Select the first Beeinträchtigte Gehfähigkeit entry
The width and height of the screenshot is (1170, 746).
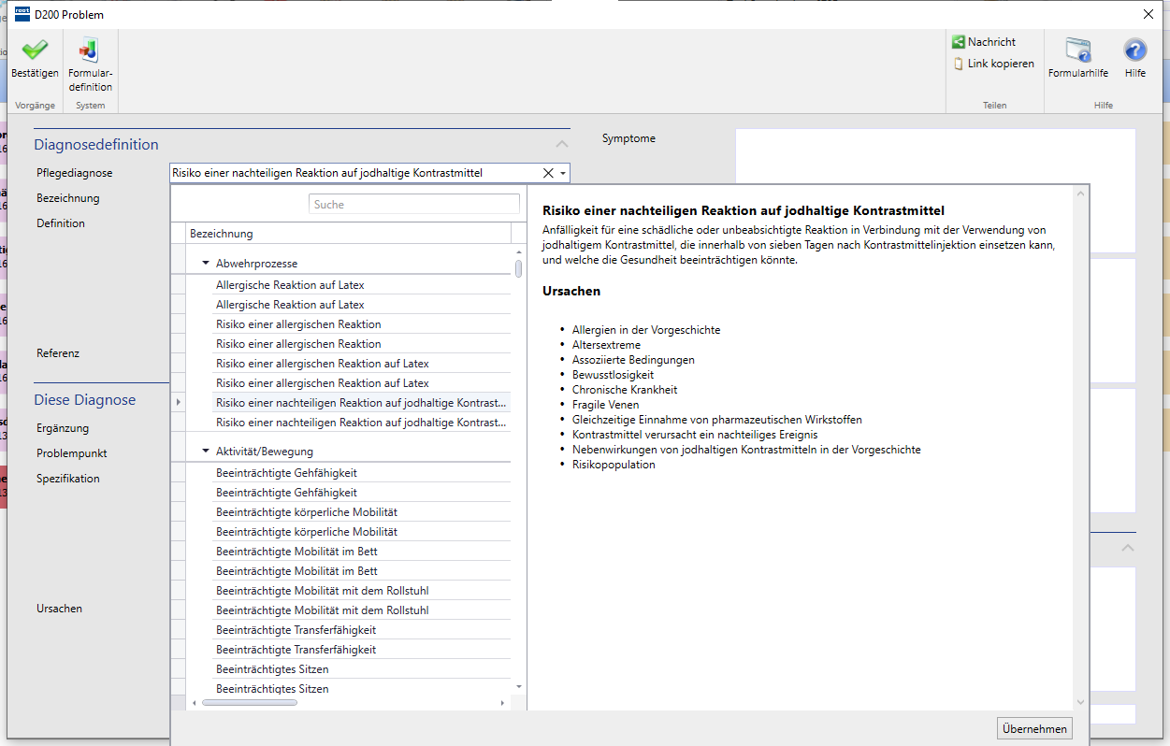pos(286,473)
